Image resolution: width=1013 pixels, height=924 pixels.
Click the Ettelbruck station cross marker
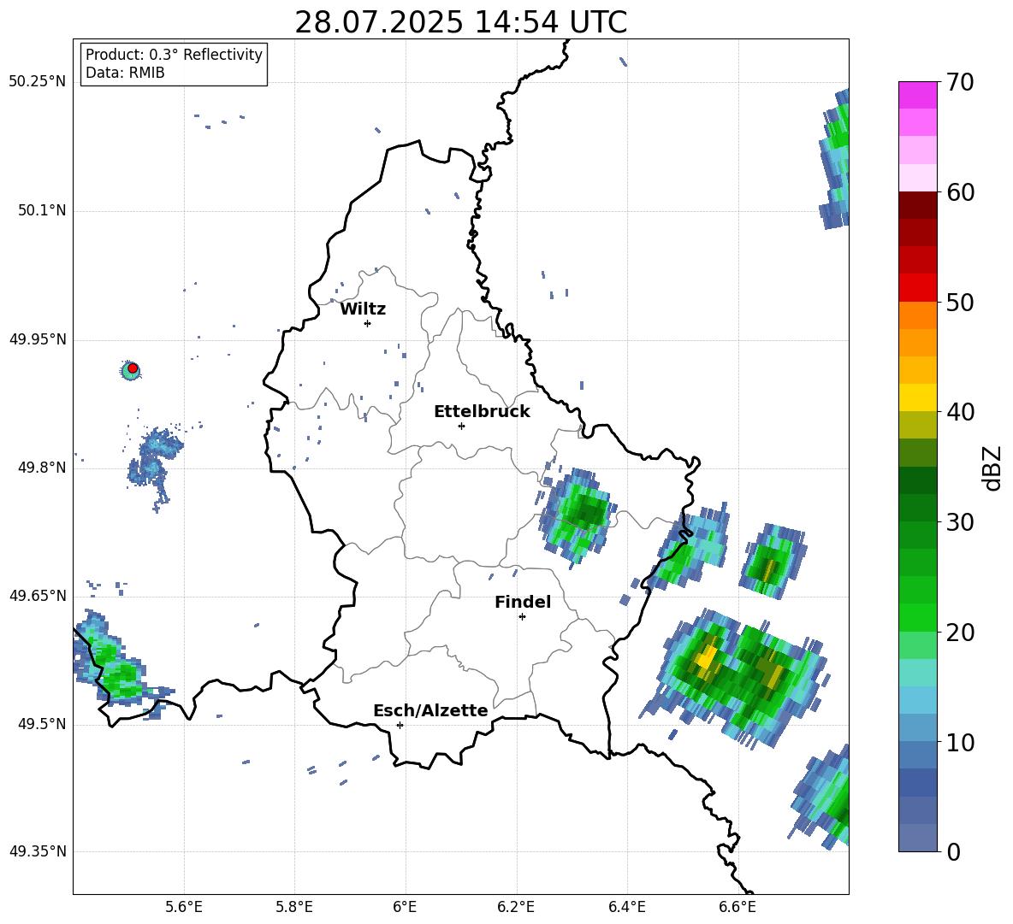[x=461, y=426]
